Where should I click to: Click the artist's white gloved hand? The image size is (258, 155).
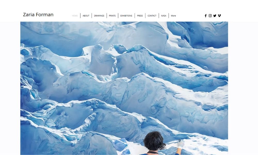[x=181, y=144]
